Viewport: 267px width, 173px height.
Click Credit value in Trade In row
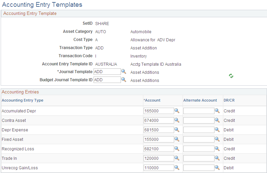(229, 158)
